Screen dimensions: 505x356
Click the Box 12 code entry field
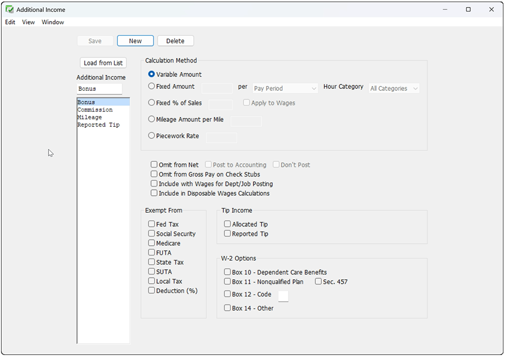tap(283, 296)
